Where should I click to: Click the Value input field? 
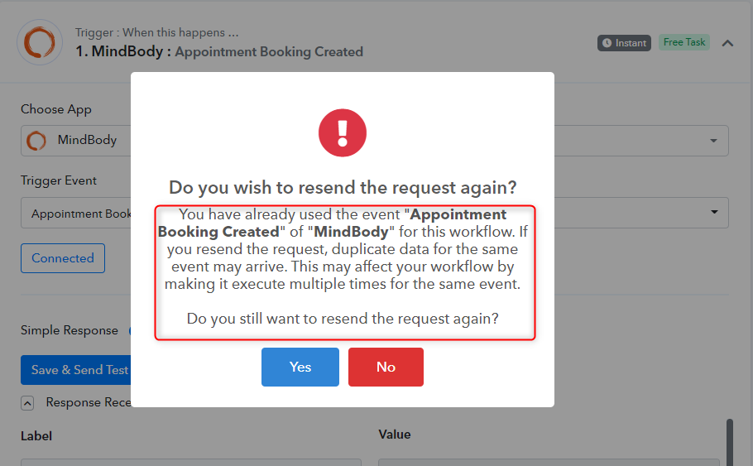549,462
